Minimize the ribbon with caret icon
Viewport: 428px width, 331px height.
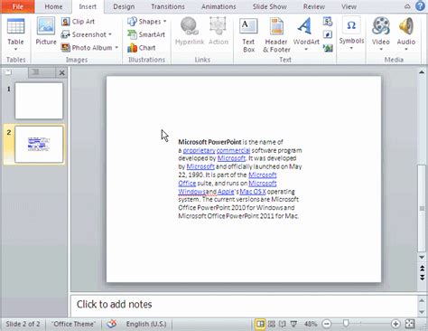pos(407,6)
